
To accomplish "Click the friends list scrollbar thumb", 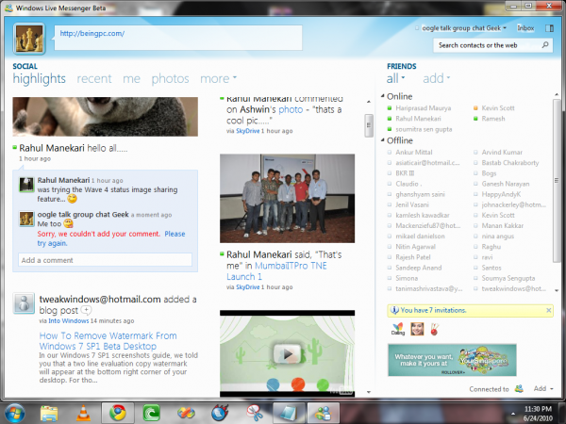I will (x=557, y=180).
